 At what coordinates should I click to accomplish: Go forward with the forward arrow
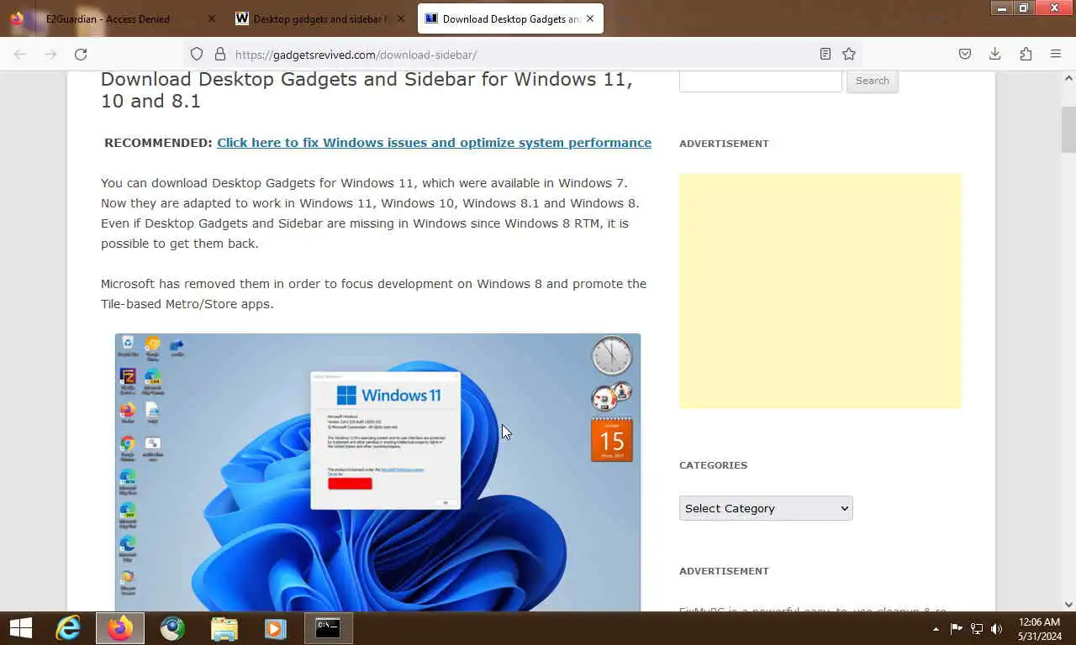coord(50,55)
